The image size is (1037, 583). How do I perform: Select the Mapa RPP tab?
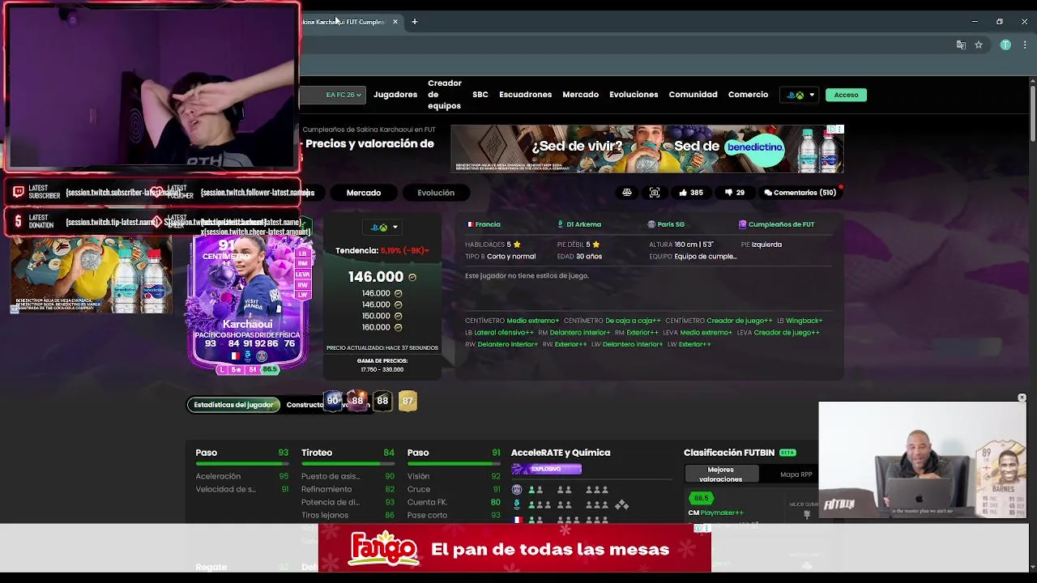click(x=796, y=474)
